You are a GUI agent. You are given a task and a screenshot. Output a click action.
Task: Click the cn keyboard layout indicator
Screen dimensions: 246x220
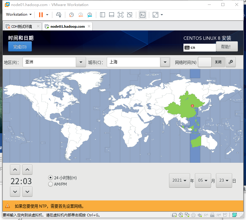tap(200, 48)
